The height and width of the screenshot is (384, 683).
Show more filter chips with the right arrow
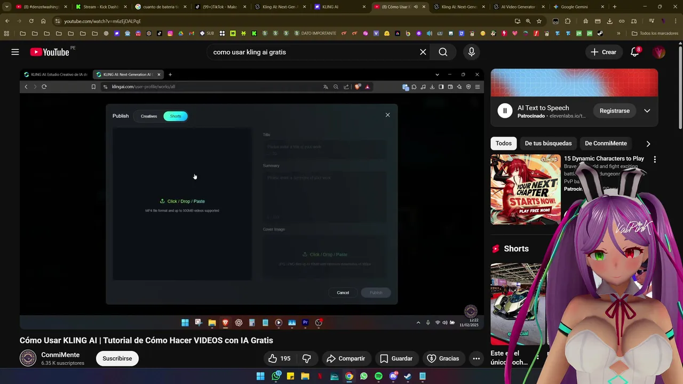648,143
